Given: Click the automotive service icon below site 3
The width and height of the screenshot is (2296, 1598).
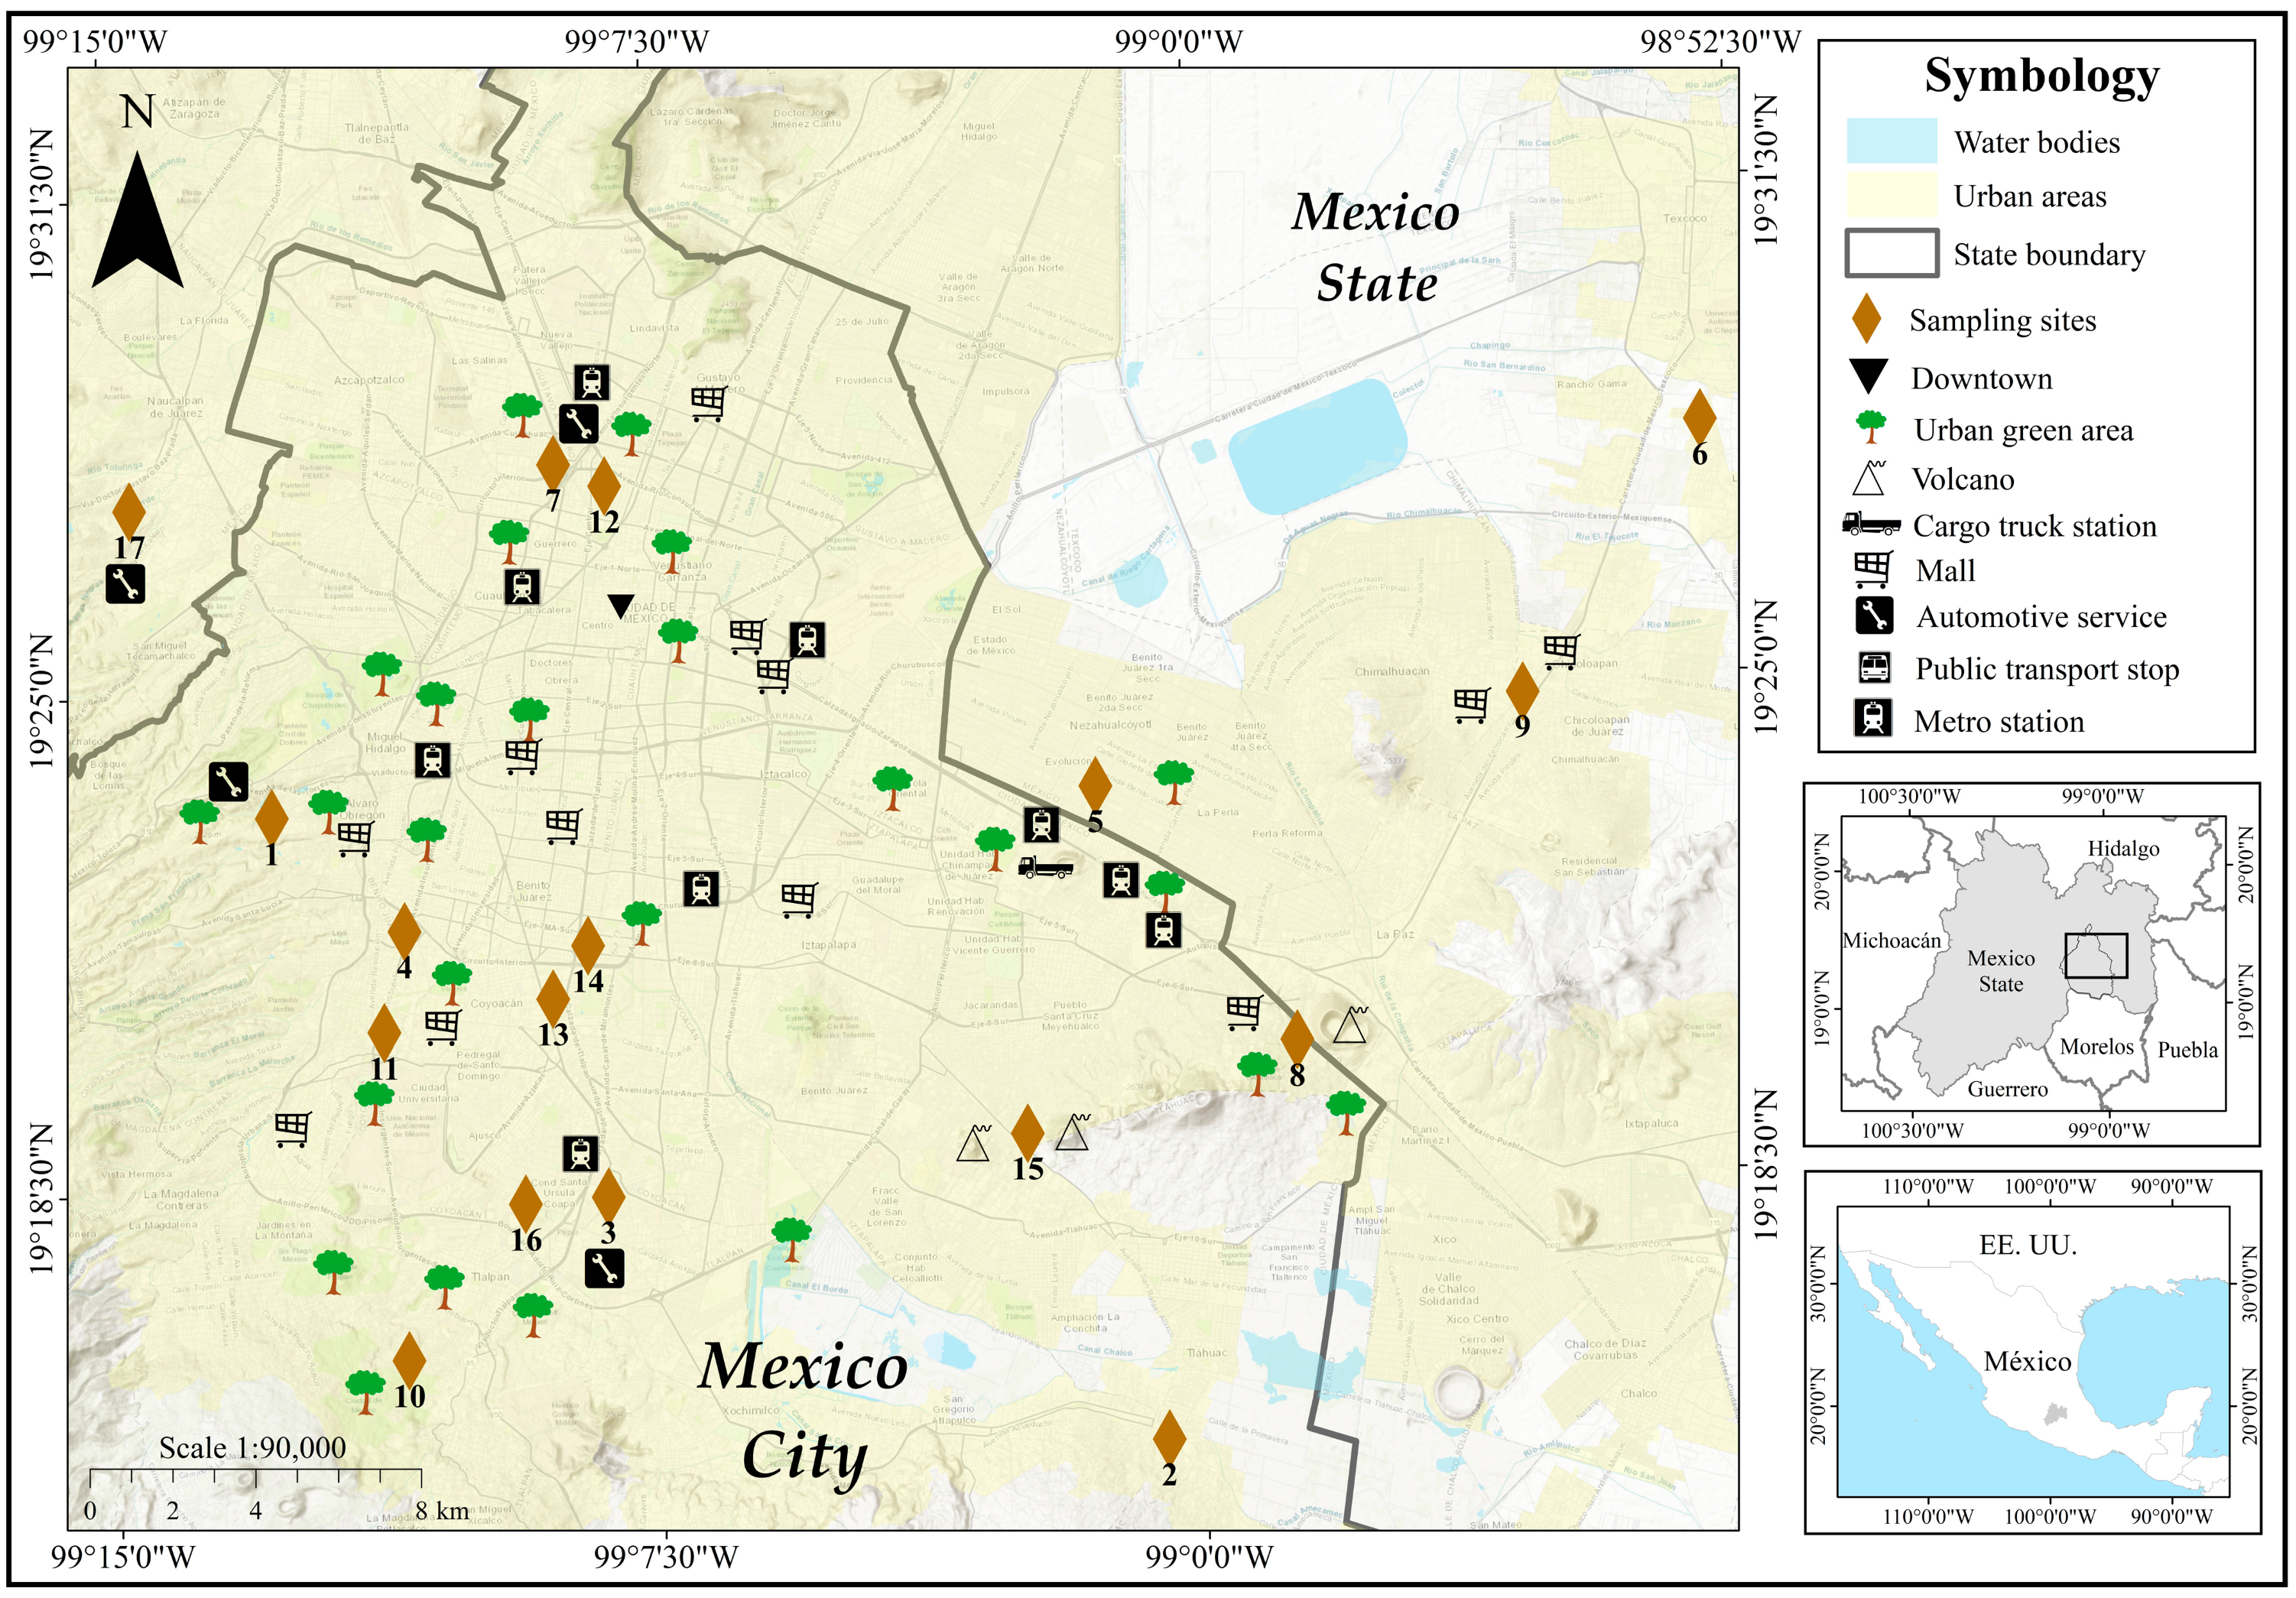Looking at the screenshot, I should pyautogui.click(x=605, y=1269).
